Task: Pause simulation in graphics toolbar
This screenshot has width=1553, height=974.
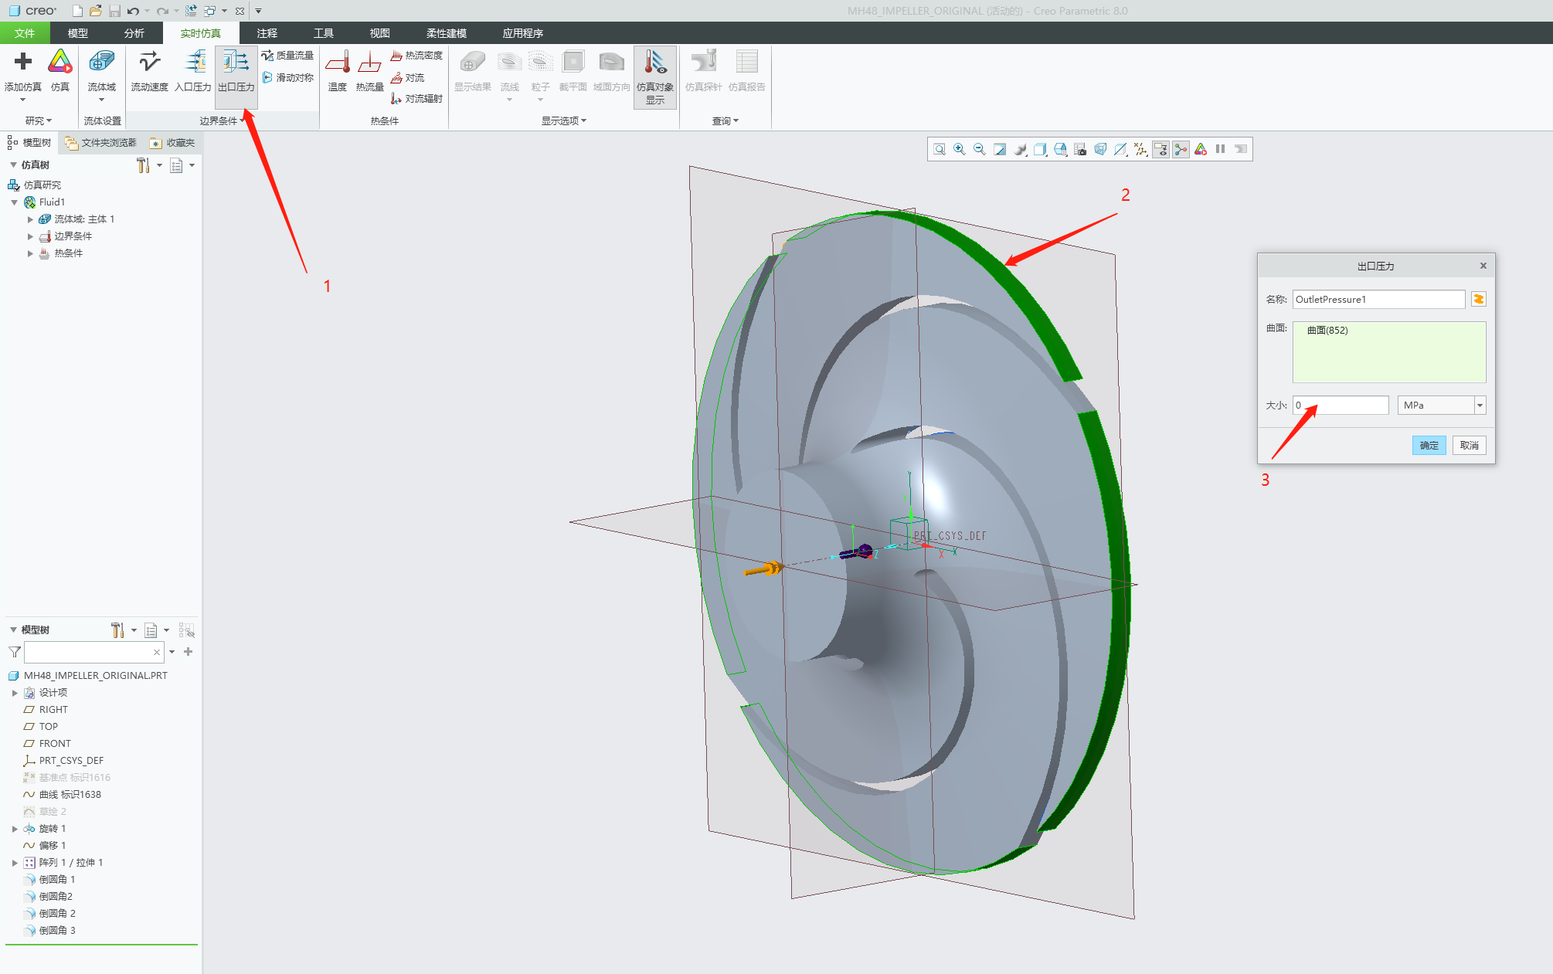Action: (1221, 149)
